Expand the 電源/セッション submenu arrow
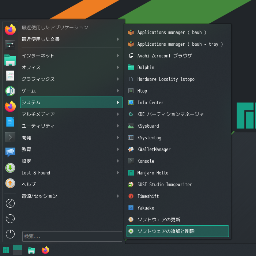256x256 pixels. coord(118,196)
